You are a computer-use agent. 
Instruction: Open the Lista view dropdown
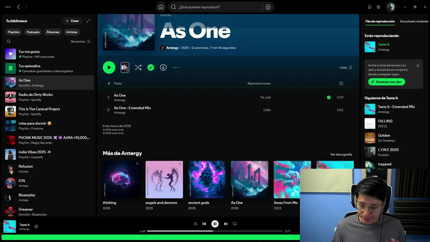[346, 67]
